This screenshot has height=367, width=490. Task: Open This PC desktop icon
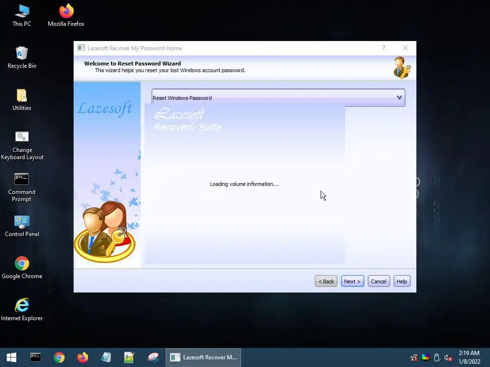click(x=22, y=15)
